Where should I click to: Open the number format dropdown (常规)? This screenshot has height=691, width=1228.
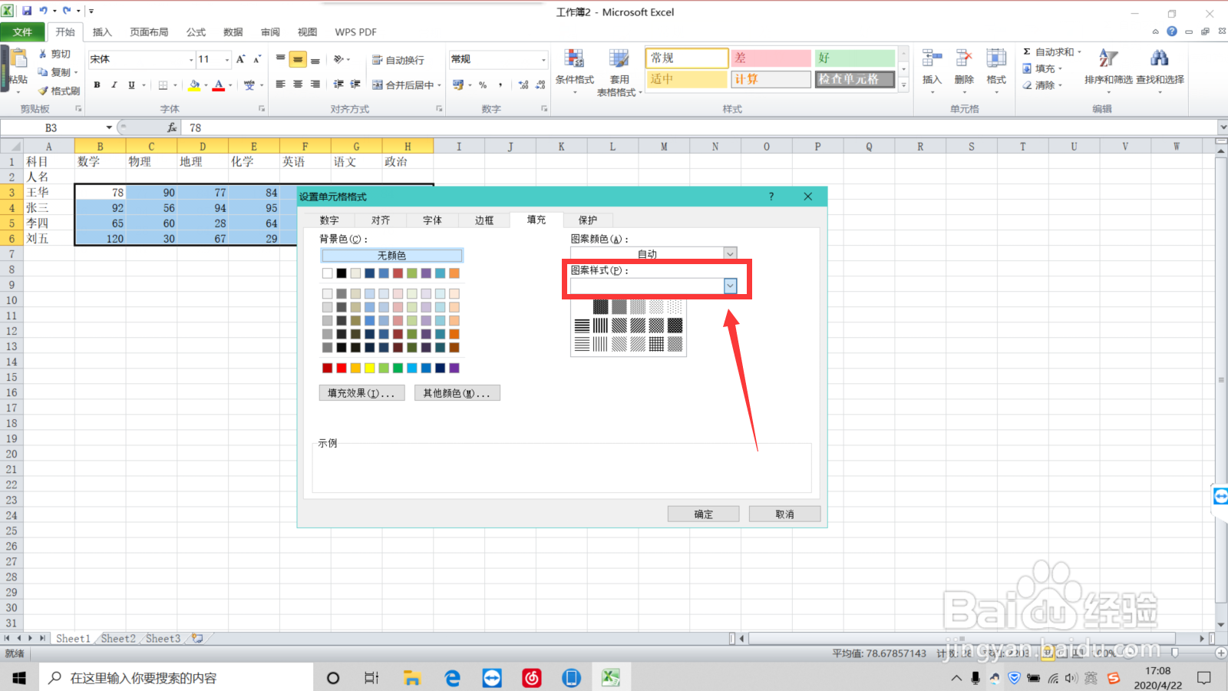point(543,59)
